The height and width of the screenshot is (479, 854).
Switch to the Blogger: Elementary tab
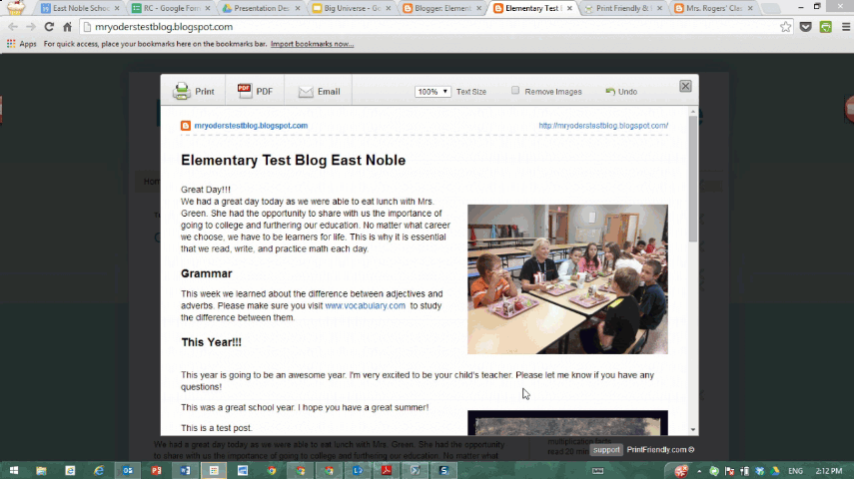[442, 8]
